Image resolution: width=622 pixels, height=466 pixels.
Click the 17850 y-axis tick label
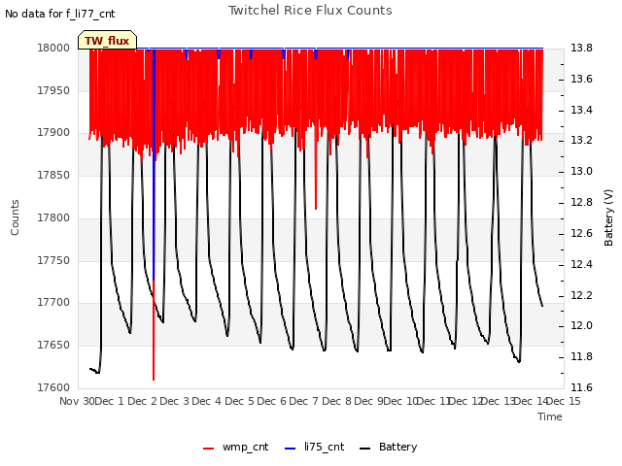coord(53,175)
